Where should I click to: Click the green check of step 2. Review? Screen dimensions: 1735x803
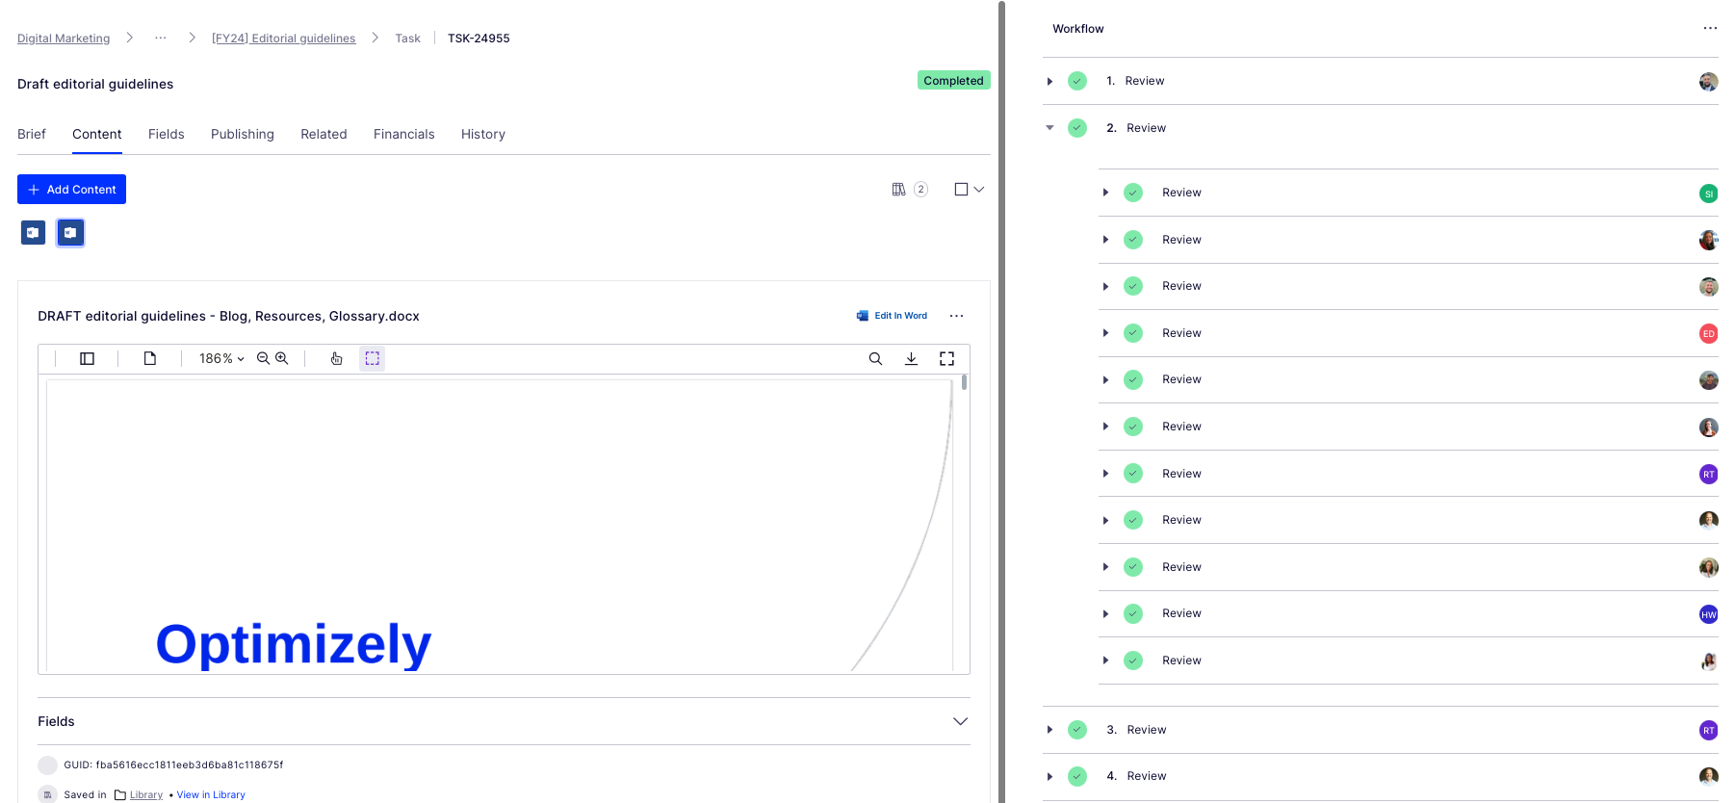(1077, 128)
